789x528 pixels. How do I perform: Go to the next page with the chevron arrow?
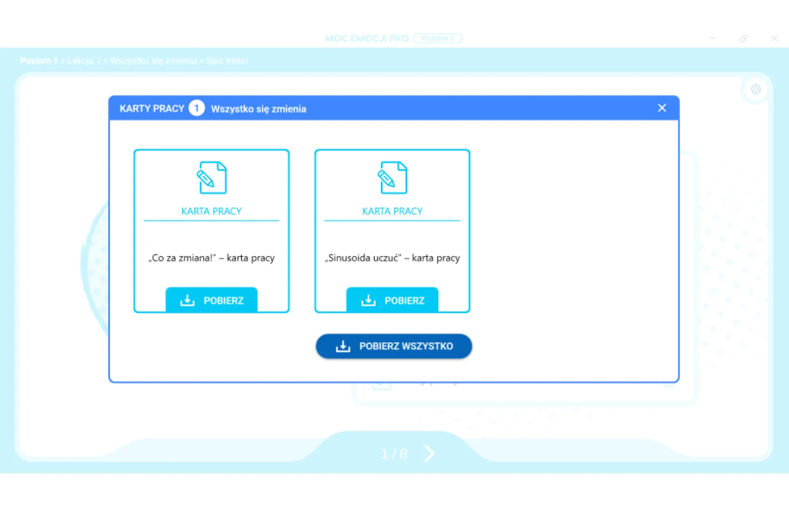coord(429,453)
